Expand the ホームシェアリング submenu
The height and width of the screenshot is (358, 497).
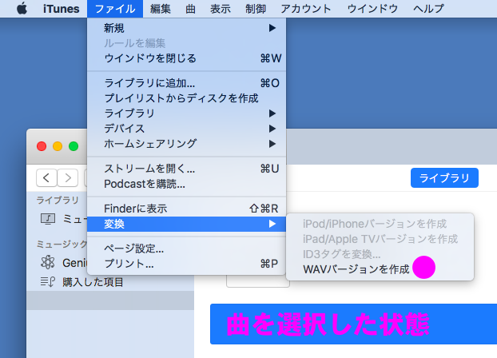point(187,144)
